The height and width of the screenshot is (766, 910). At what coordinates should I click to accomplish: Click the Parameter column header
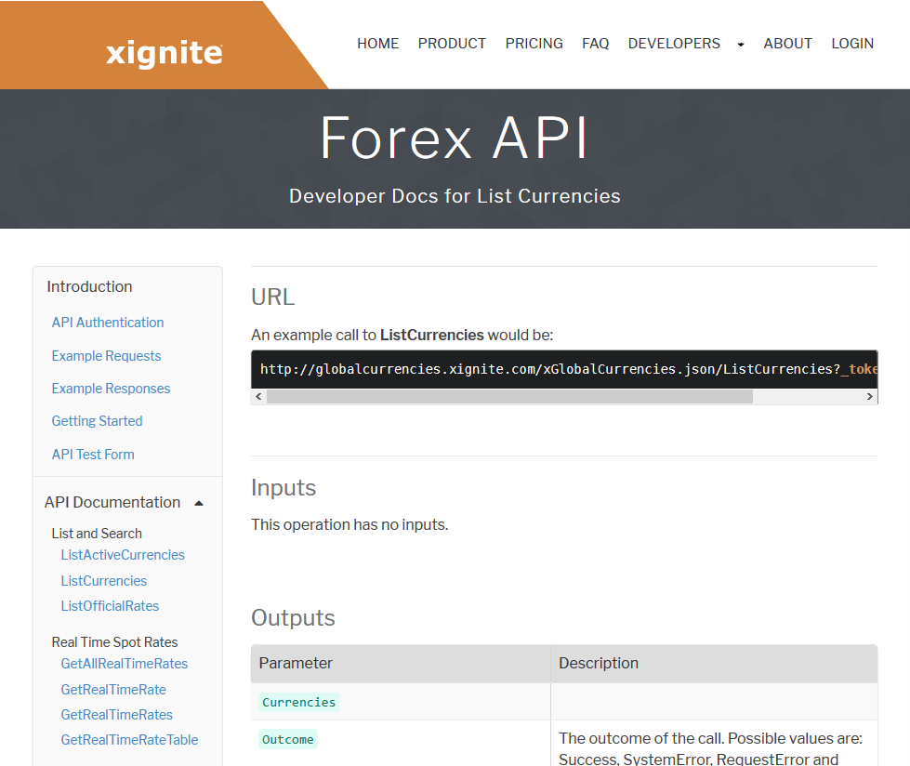tap(401, 664)
